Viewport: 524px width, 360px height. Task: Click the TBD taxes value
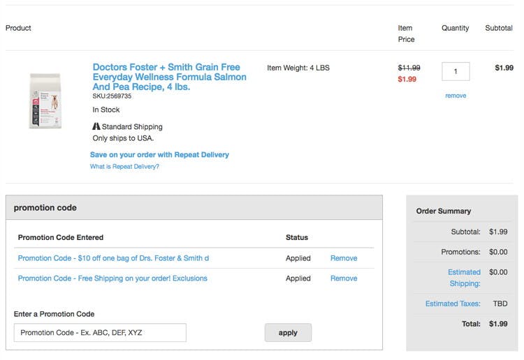click(x=500, y=303)
